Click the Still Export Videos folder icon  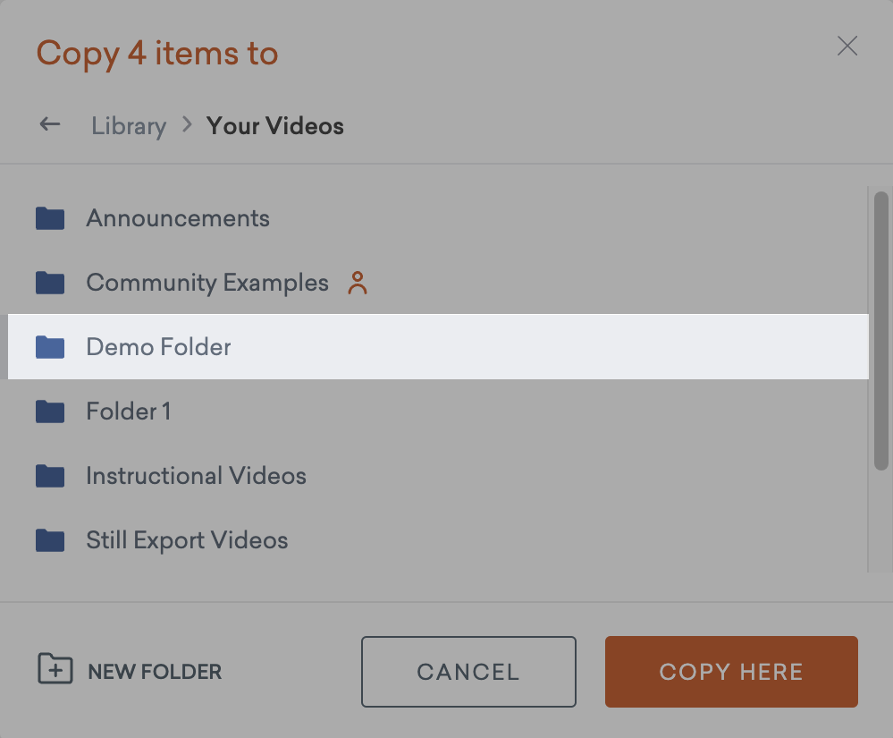pyautogui.click(x=50, y=540)
